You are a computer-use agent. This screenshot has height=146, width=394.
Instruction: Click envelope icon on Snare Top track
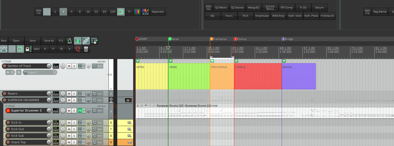coord(94,142)
